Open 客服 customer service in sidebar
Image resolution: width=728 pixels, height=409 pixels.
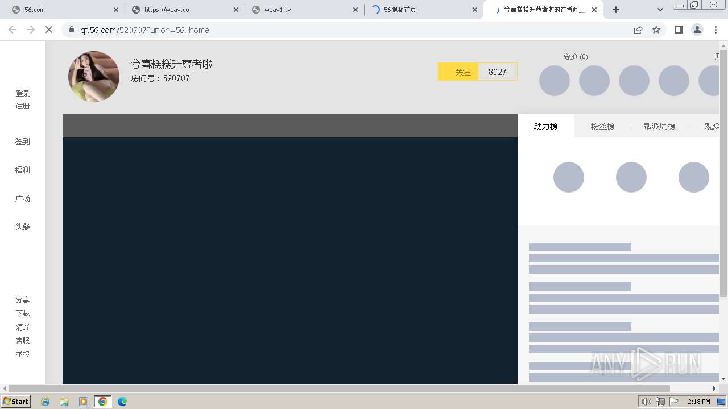click(x=23, y=341)
